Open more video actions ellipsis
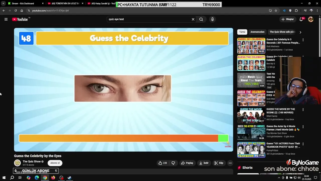The height and width of the screenshot is (181, 321). pyautogui.click(x=230, y=163)
